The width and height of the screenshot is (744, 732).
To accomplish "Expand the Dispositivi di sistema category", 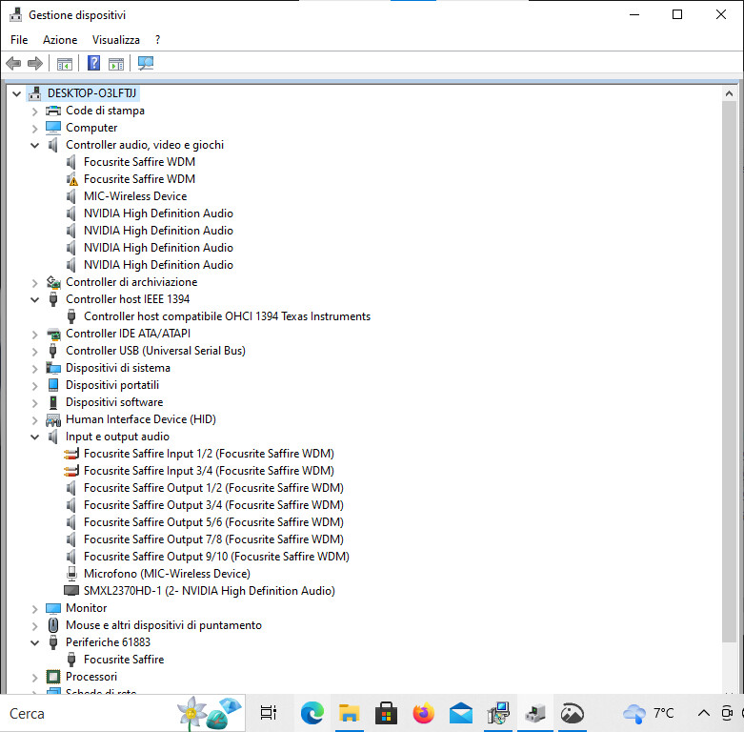I will (34, 369).
